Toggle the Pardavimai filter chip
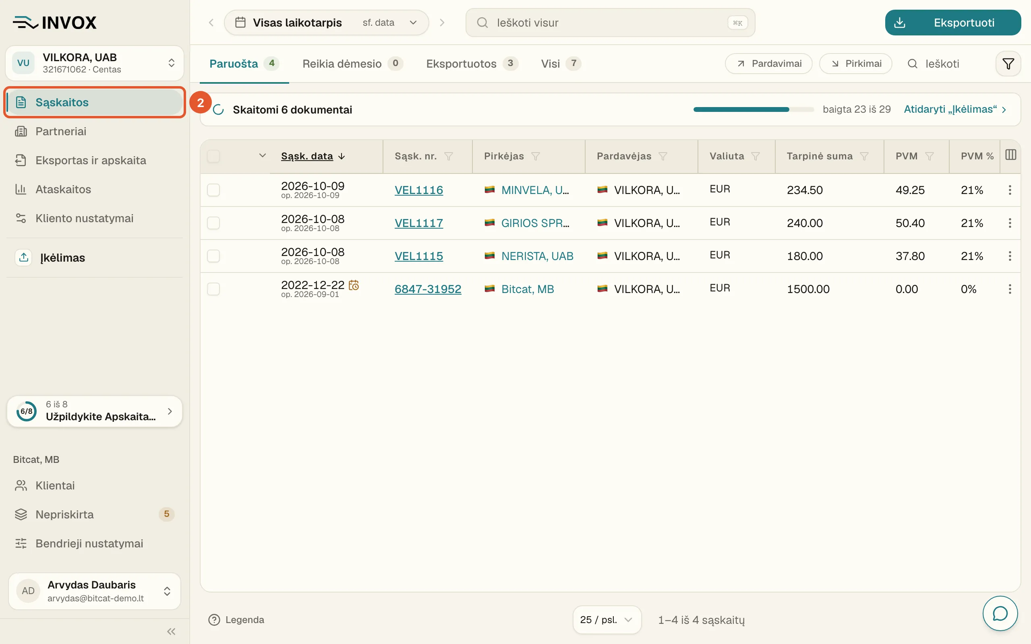Image resolution: width=1031 pixels, height=644 pixels. coord(768,64)
